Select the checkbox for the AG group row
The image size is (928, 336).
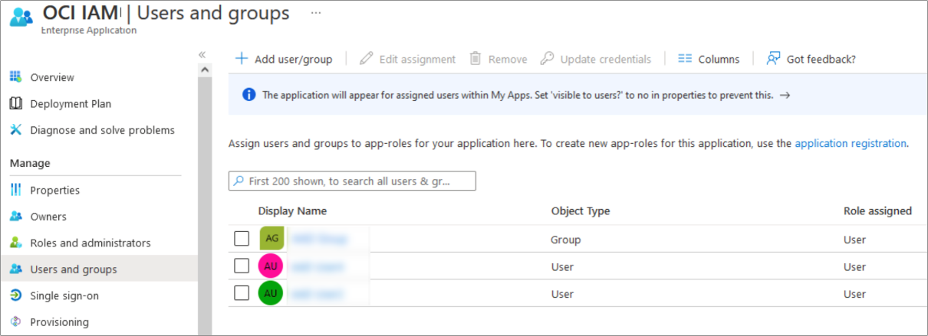pos(242,239)
